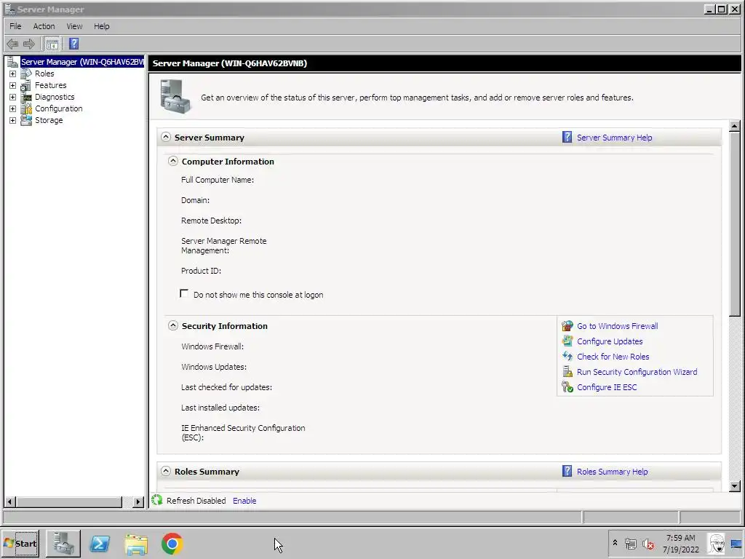This screenshot has height=559, width=745.
Task: Click the Configure IE ESC icon
Action: point(567,387)
